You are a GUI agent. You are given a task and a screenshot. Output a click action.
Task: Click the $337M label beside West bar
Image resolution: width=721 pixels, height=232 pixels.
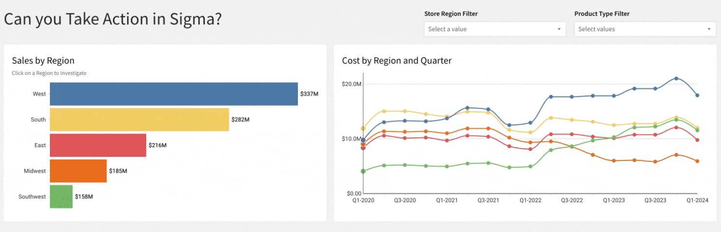coord(309,94)
